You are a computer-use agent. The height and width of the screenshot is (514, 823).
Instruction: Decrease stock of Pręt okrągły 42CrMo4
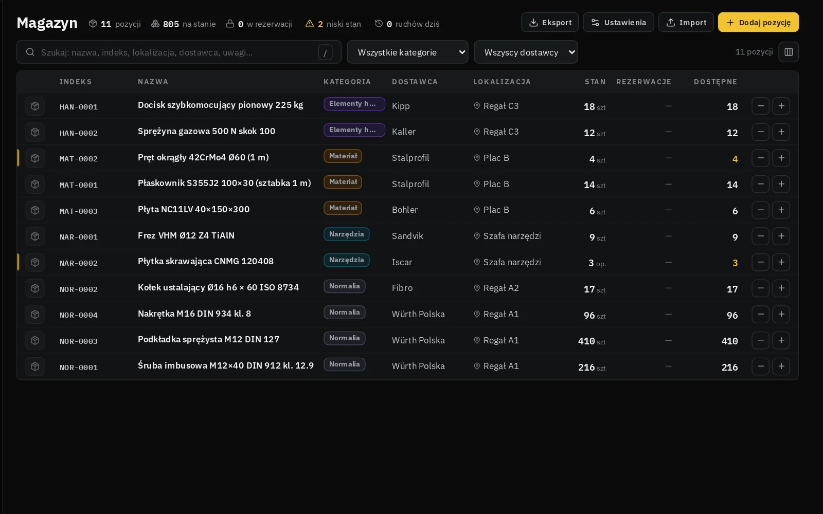point(761,158)
